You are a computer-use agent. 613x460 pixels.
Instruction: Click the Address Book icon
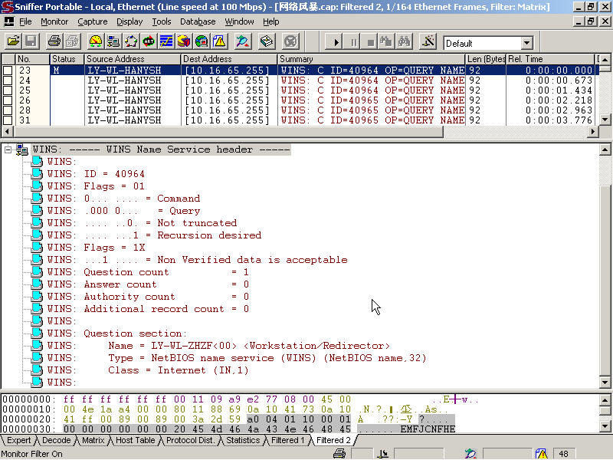coord(268,41)
